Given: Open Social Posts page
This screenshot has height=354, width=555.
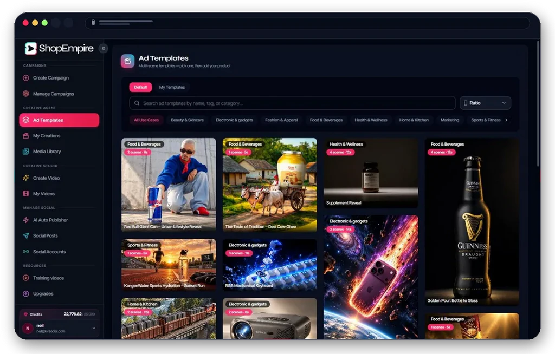Looking at the screenshot, I should point(59,235).
